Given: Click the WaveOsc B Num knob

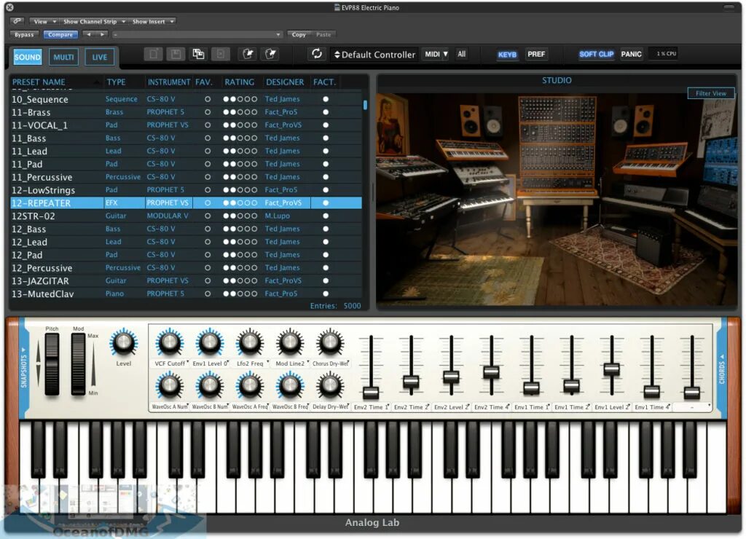Looking at the screenshot, I should click(209, 386).
